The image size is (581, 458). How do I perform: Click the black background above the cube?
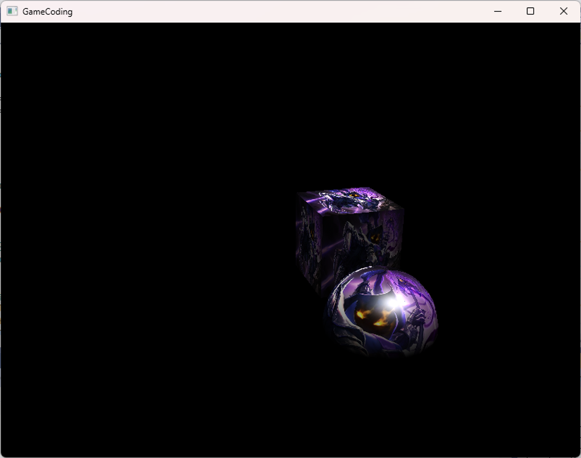349,116
